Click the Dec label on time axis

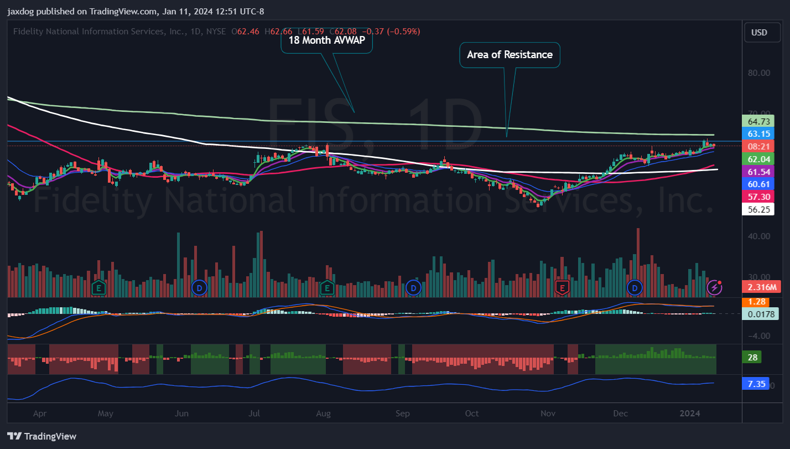point(621,414)
